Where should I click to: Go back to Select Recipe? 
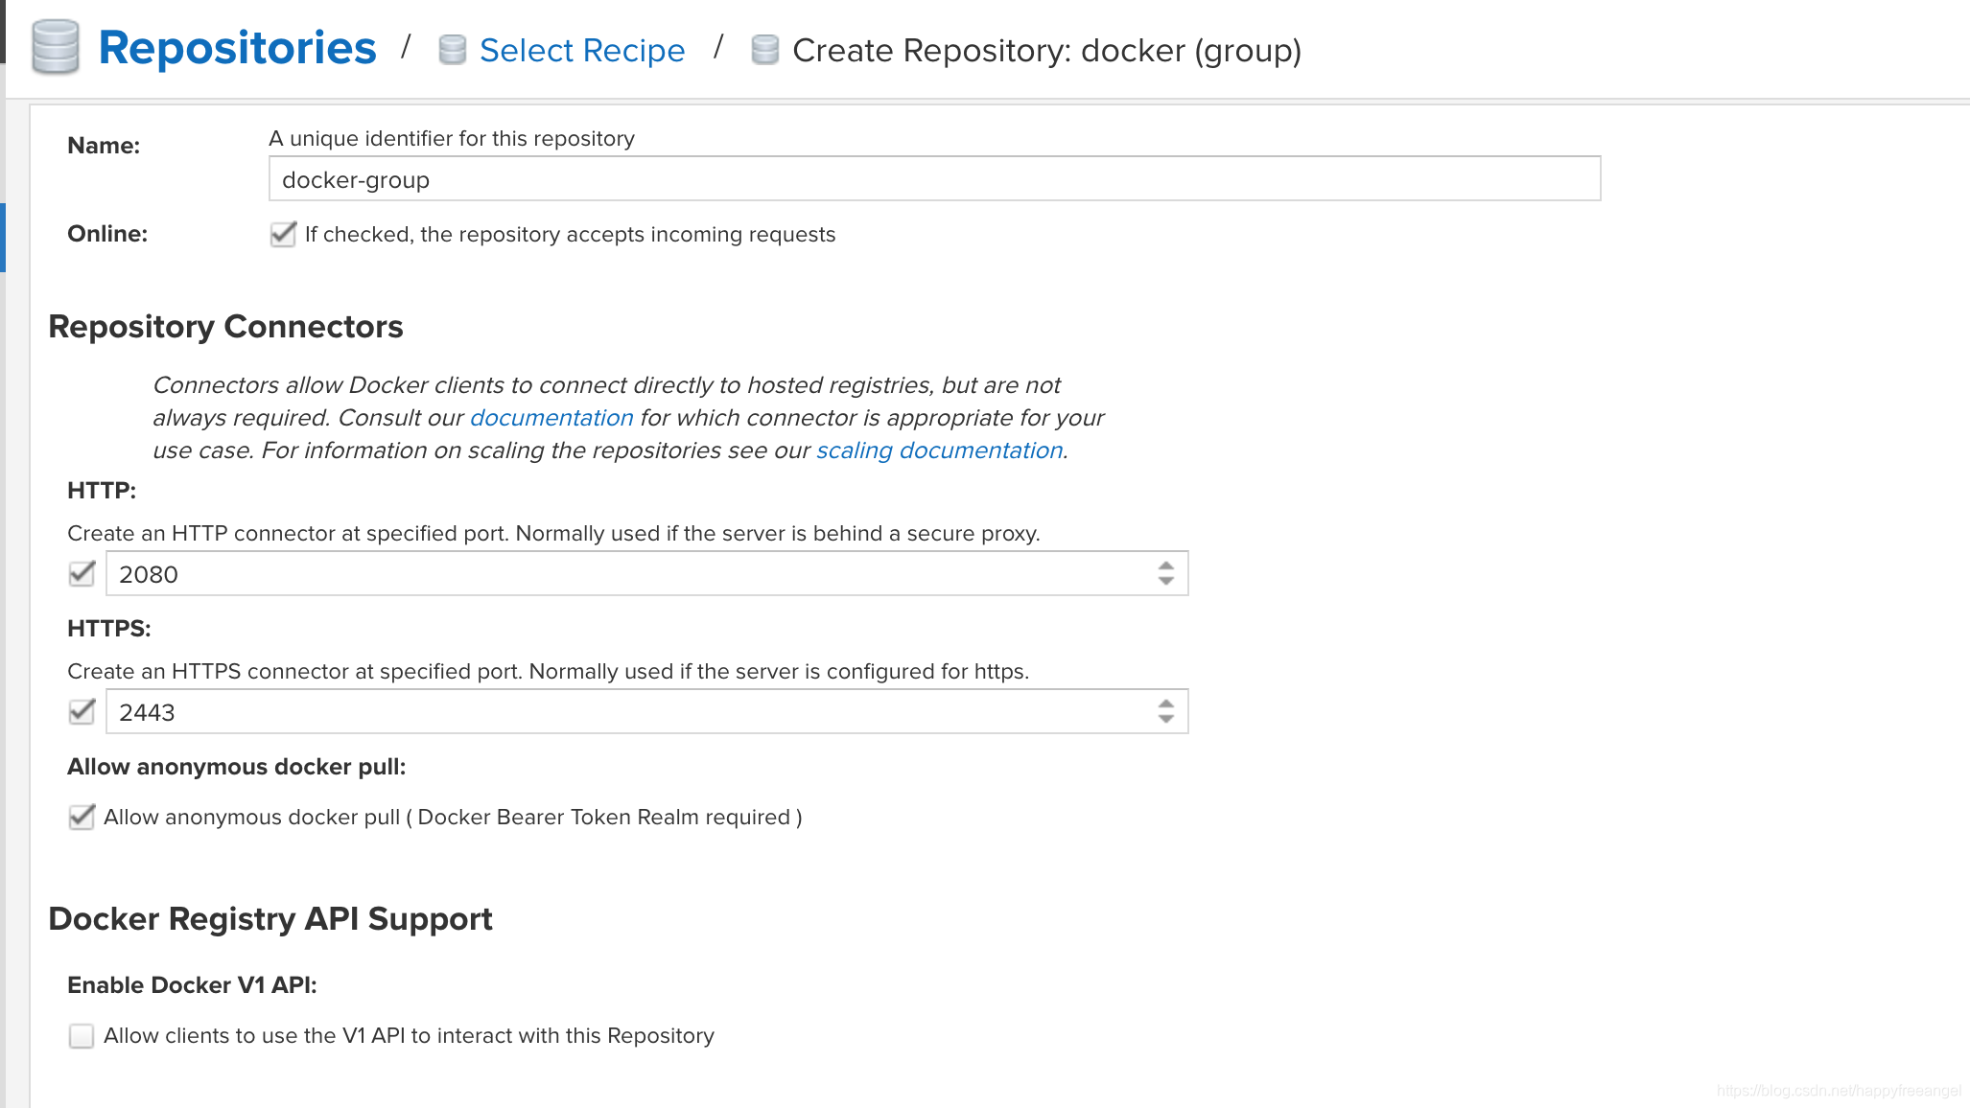click(x=582, y=50)
